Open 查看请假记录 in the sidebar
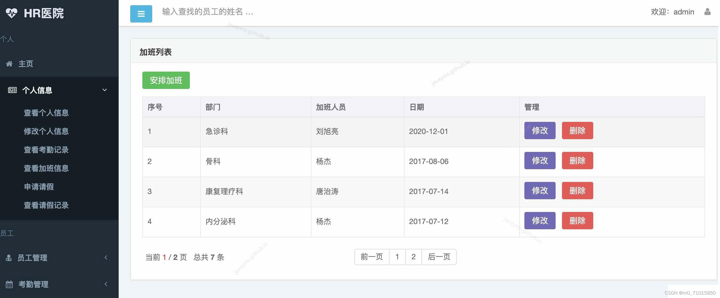 pos(46,205)
